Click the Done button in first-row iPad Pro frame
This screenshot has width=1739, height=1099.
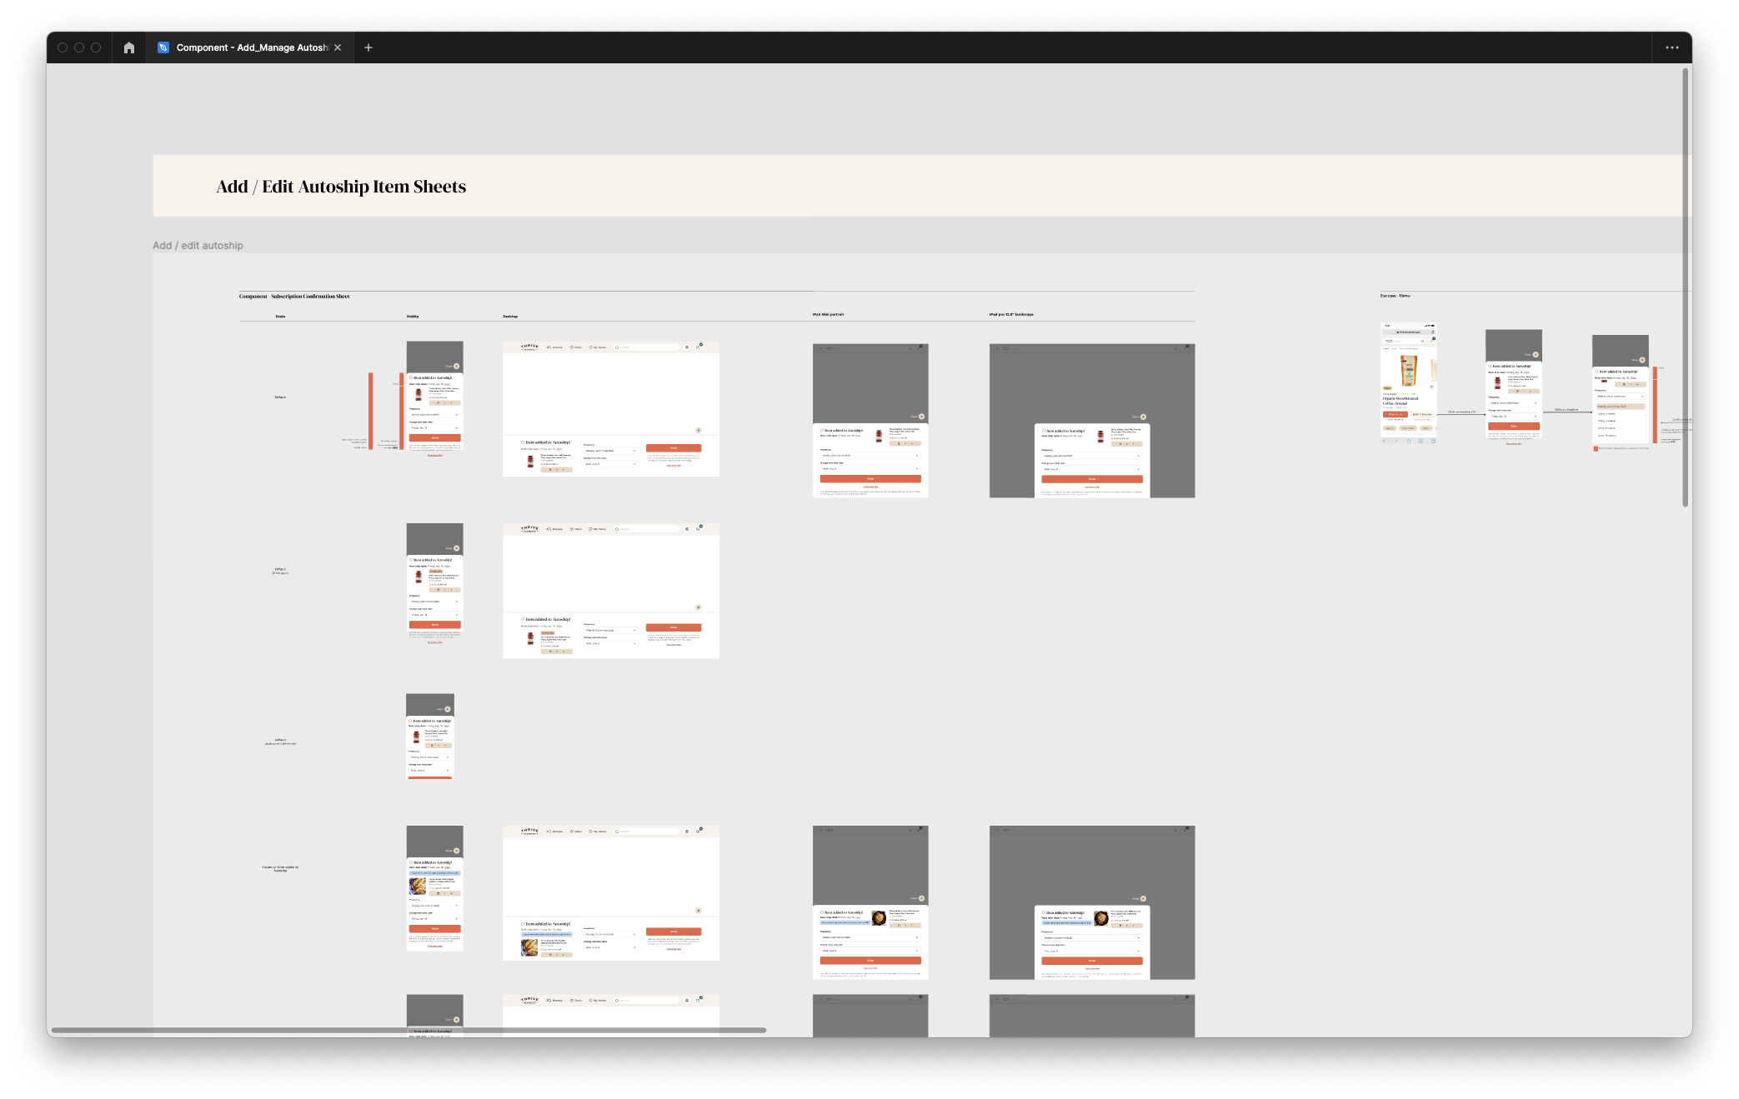1092,479
